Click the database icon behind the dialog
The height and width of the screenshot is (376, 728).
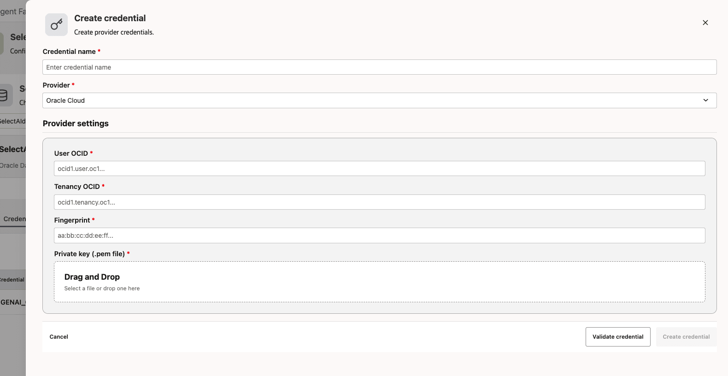pyautogui.click(x=5, y=94)
